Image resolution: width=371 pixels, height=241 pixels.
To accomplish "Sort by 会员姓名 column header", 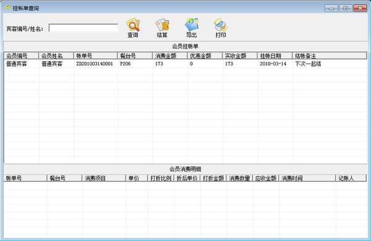I will click(x=56, y=56).
